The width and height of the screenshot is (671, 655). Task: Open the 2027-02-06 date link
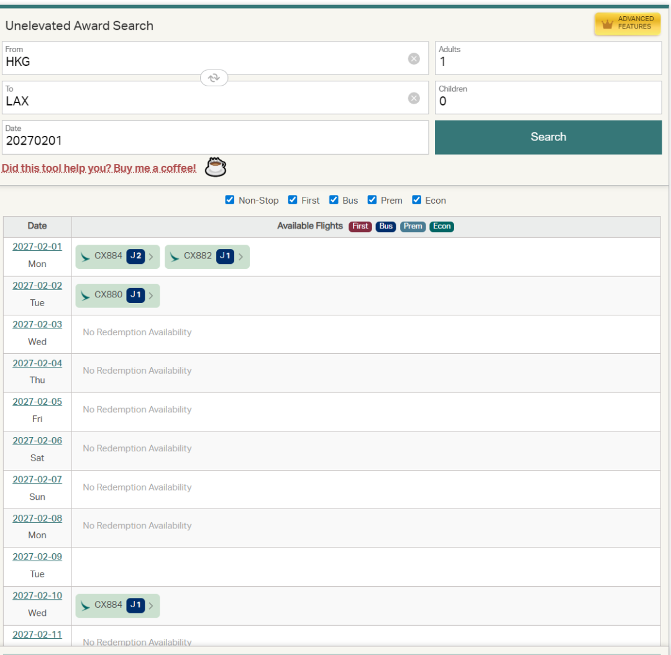pos(37,441)
